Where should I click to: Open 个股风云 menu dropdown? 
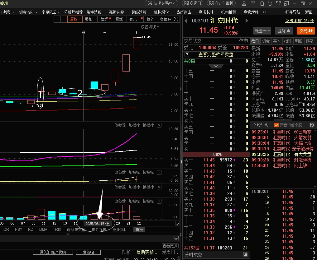point(50,12)
